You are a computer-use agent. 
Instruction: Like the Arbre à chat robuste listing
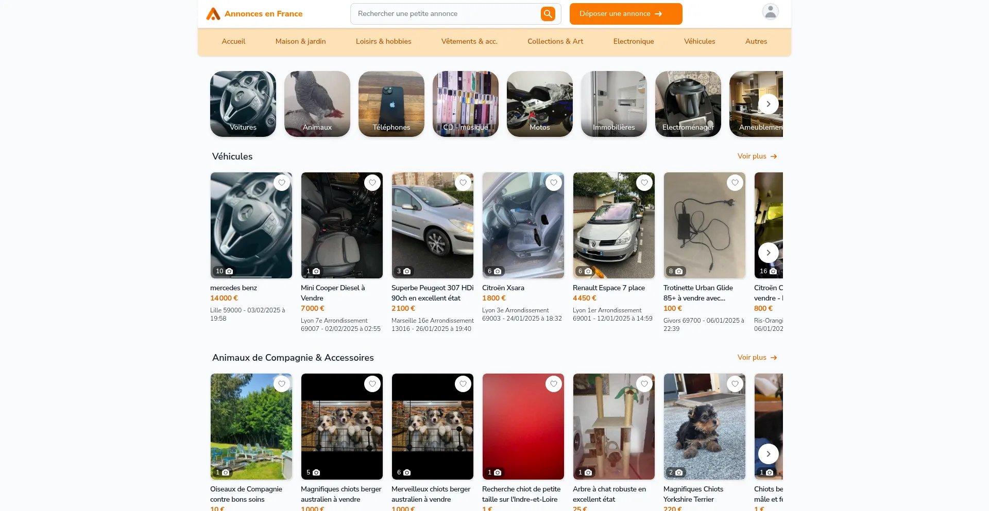click(644, 384)
